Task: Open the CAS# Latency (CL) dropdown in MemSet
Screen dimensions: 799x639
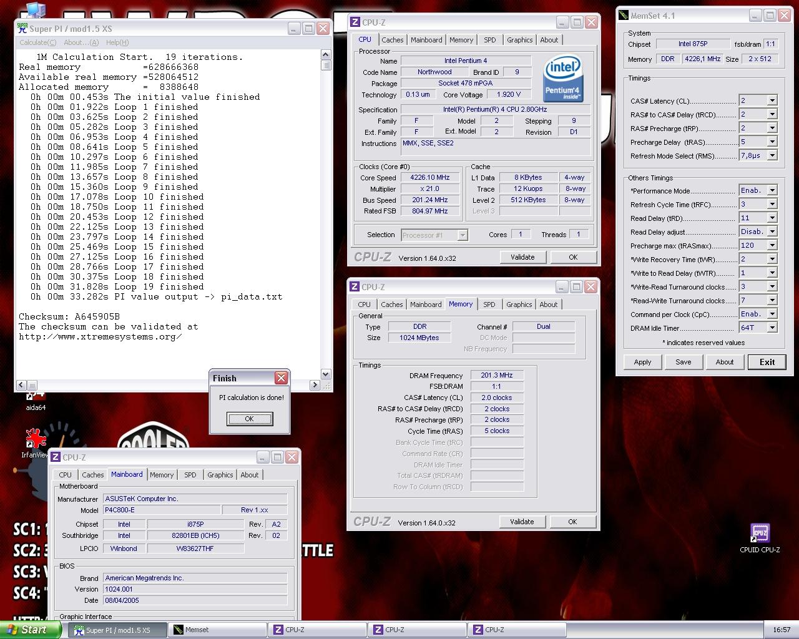Action: (x=772, y=100)
